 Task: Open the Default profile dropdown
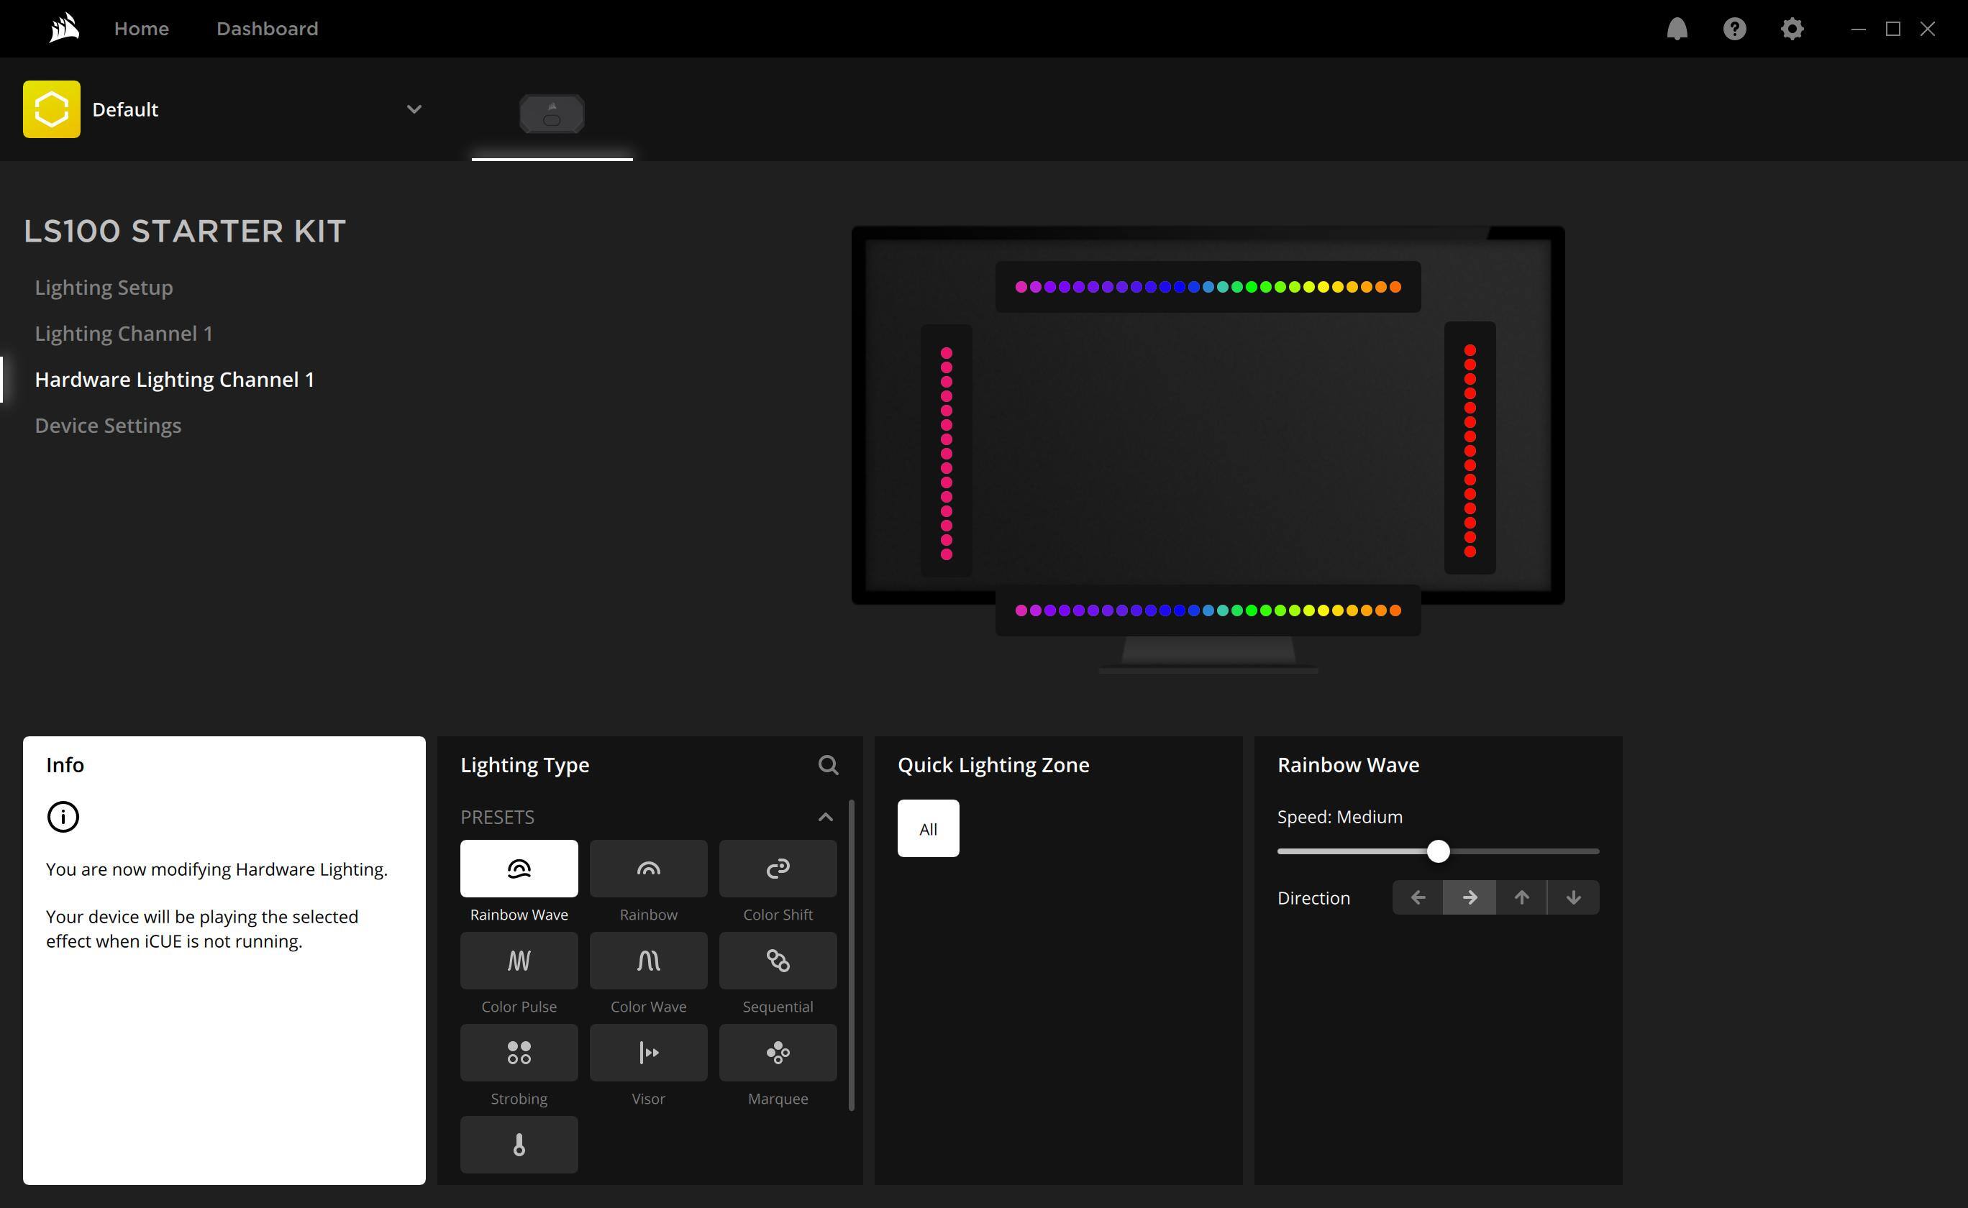point(413,109)
